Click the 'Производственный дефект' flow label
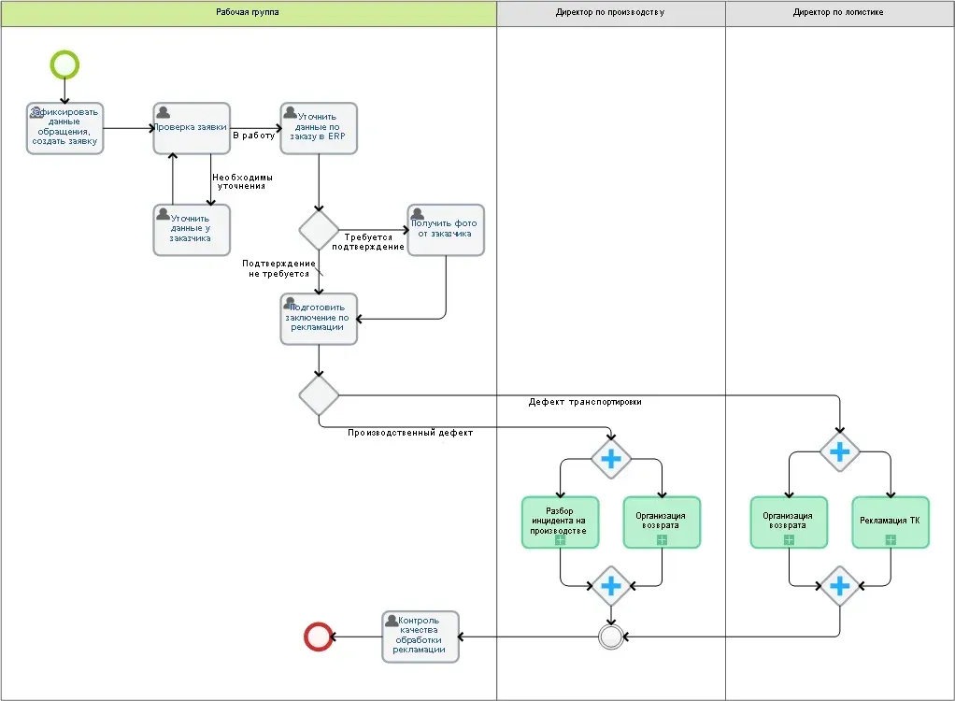Image resolution: width=955 pixels, height=701 pixels. [410, 433]
